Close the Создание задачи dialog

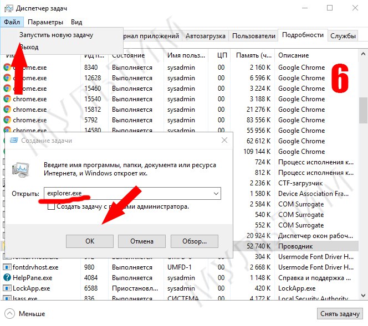point(224,141)
